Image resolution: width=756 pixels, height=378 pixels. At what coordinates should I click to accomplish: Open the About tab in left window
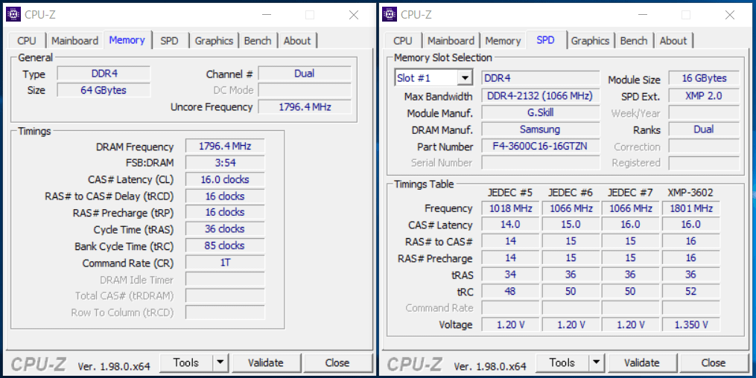[x=297, y=41]
